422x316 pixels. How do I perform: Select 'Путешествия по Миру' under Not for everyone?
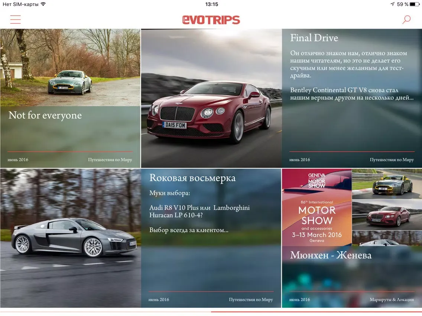point(110,159)
